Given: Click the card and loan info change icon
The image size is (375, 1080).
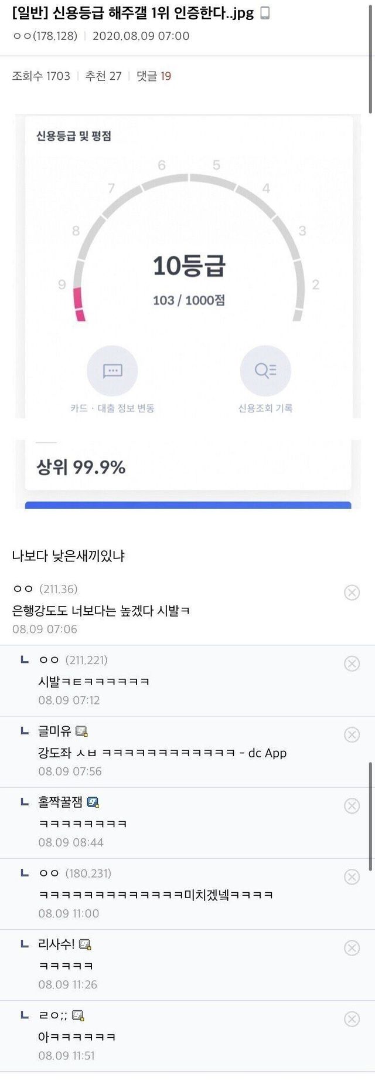Looking at the screenshot, I should [112, 371].
